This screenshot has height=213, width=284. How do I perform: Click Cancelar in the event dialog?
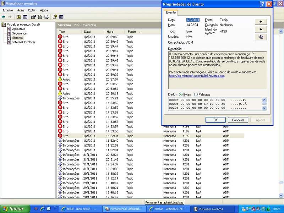pyautogui.click(x=238, y=120)
